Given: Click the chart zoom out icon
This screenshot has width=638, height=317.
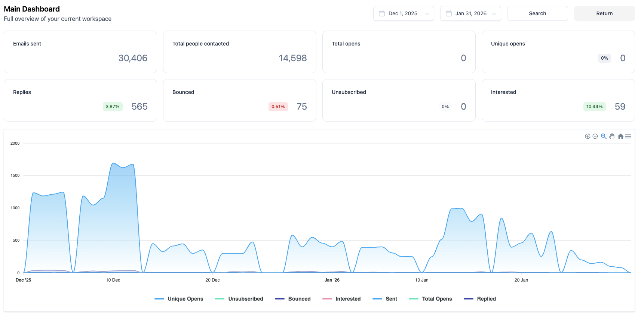Looking at the screenshot, I should [595, 136].
